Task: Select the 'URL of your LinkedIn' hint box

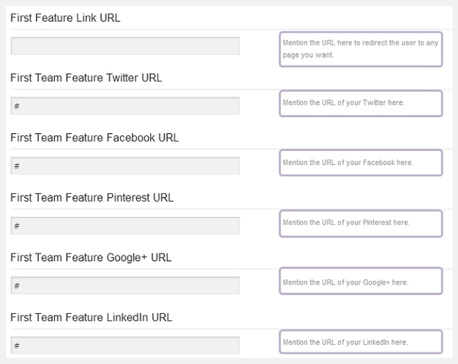Action: pyautogui.click(x=361, y=342)
